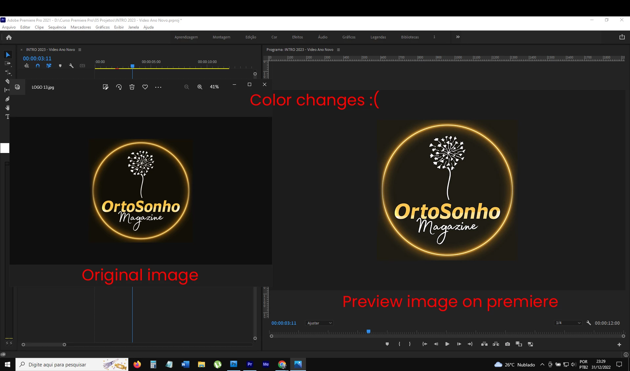The image size is (630, 371).
Task: Click the Premiere home icon
Action: (x=9, y=37)
